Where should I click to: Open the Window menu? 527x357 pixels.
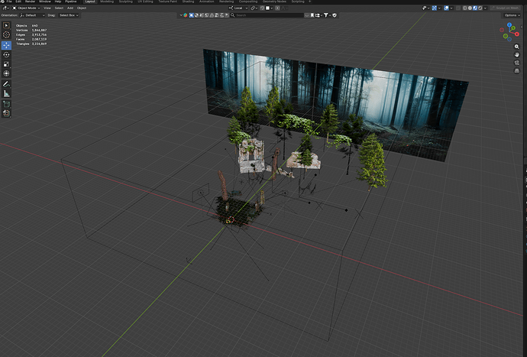(x=45, y=2)
